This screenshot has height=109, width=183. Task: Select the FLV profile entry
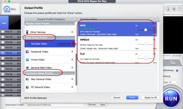pyautogui.click(x=117, y=57)
